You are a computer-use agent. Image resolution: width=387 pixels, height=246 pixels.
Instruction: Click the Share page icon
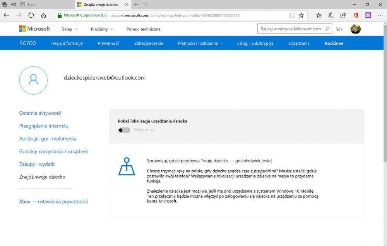(x=343, y=15)
